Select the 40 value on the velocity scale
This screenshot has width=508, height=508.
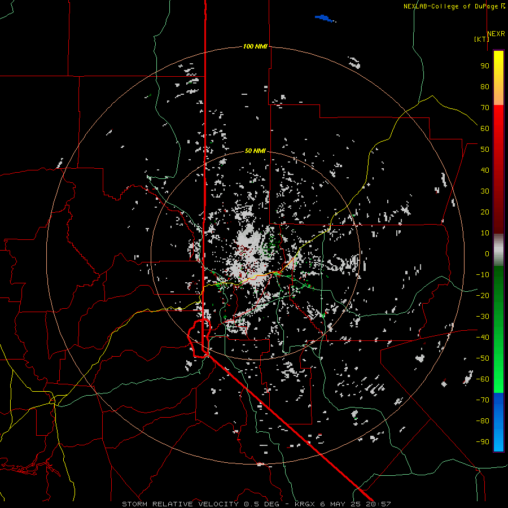tap(485, 170)
